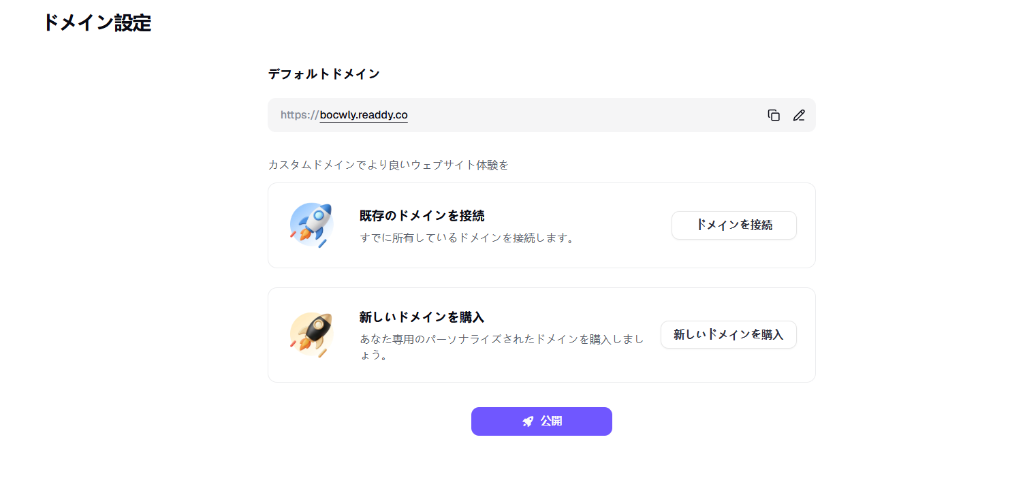The image size is (1025, 480).
Task: Click the pencil edit domain icon
Action: (x=799, y=115)
